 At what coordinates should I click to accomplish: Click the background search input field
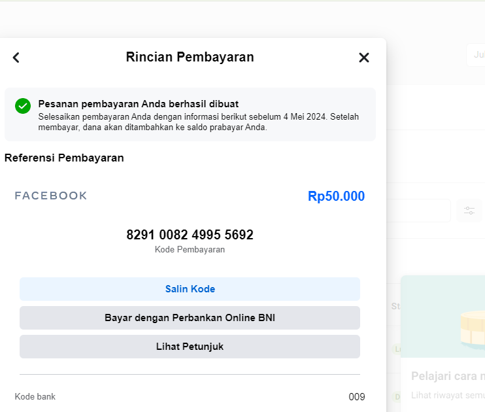[x=418, y=211]
